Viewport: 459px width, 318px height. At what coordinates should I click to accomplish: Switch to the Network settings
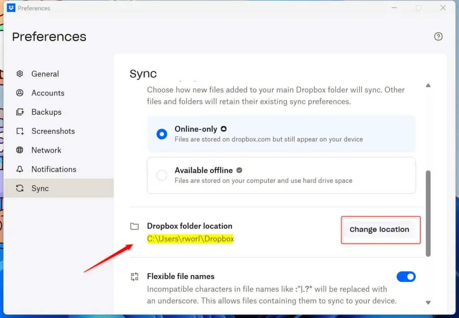point(59,150)
